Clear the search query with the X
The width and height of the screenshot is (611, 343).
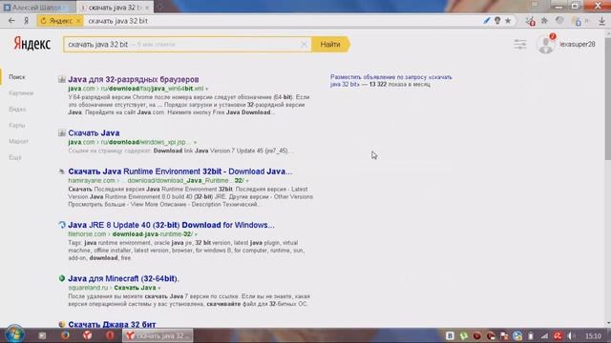coord(304,45)
